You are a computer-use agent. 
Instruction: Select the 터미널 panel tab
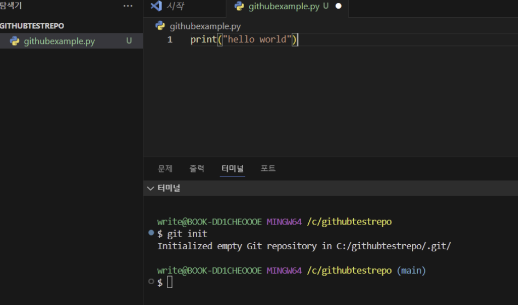(233, 169)
